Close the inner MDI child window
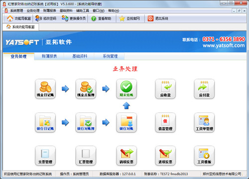This screenshot has height=179, width=249. coord(245,11)
